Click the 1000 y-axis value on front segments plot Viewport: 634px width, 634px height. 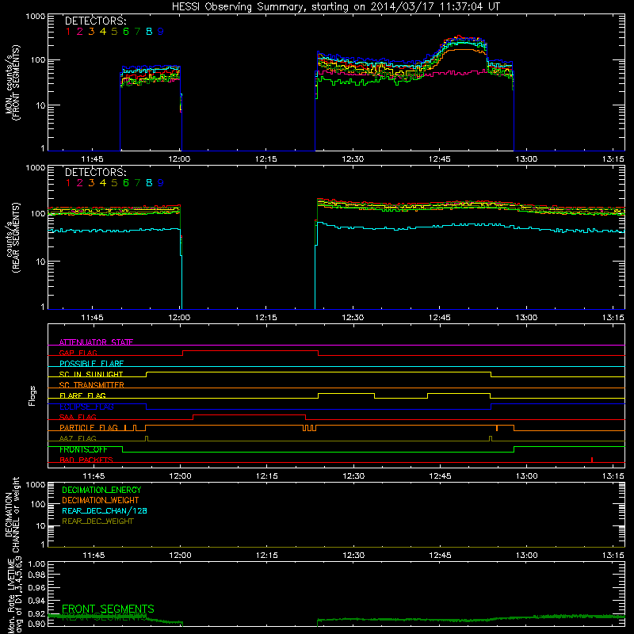[35, 17]
